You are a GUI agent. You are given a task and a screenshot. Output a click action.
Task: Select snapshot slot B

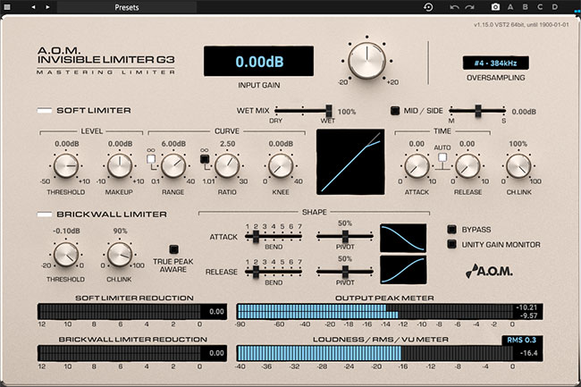[x=525, y=6]
